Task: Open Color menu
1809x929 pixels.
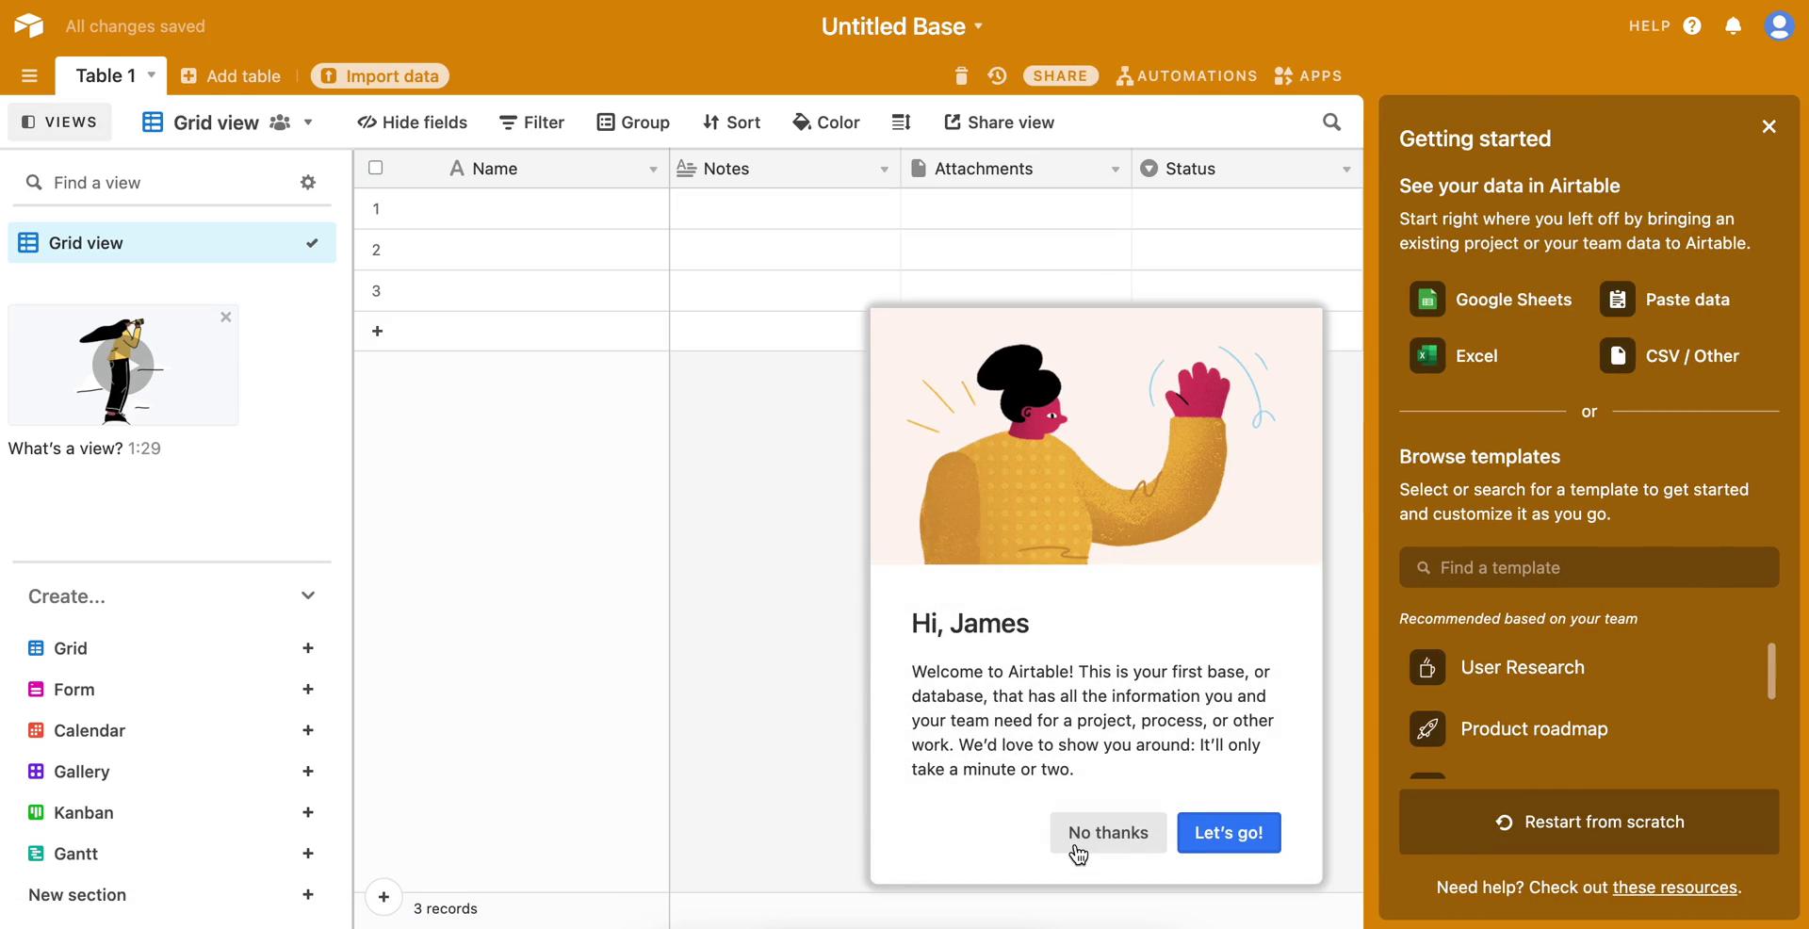Action: pos(826,122)
